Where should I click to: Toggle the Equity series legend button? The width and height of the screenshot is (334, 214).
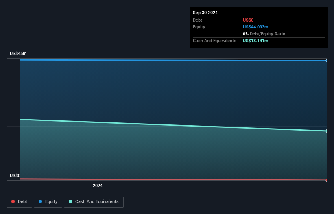click(48, 202)
